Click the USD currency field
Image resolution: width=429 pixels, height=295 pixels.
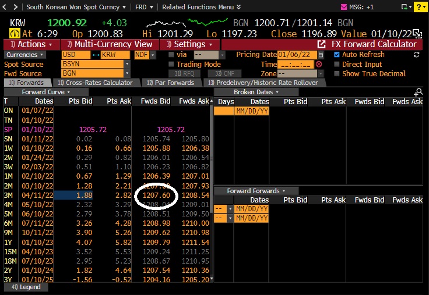pos(76,55)
